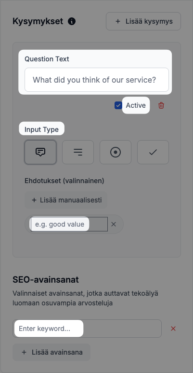
Task: Click the plus icon in Lisää kysymys
Action: click(x=117, y=21)
